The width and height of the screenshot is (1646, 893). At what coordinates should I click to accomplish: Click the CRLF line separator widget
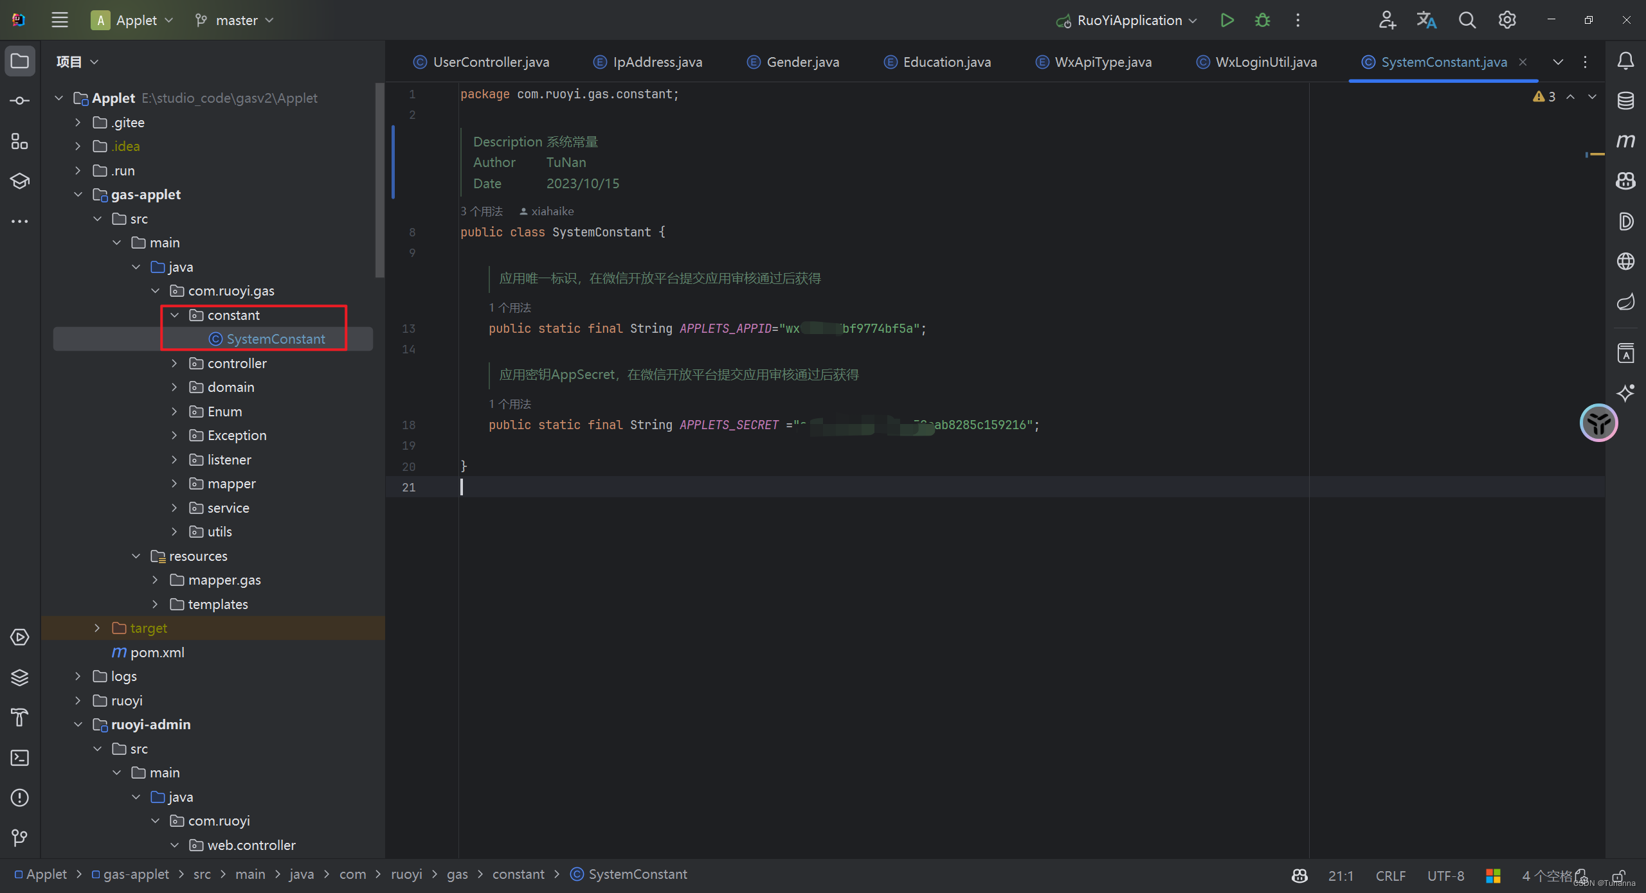(x=1390, y=876)
